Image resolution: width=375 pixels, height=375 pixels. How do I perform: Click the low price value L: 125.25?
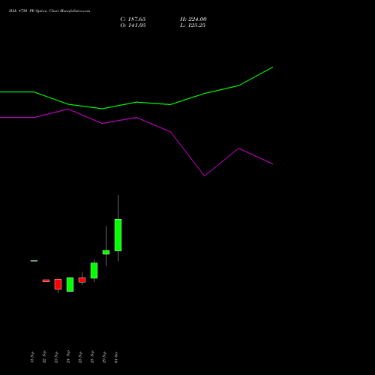click(193, 25)
